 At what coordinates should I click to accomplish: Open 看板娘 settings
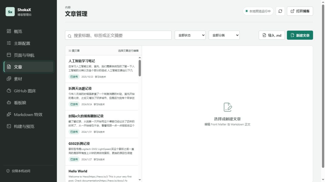click(x=29, y=103)
